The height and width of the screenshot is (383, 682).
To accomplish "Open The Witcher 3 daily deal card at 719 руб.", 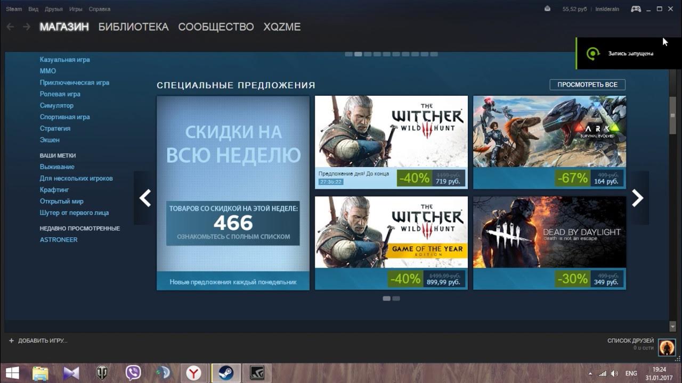I will point(391,142).
